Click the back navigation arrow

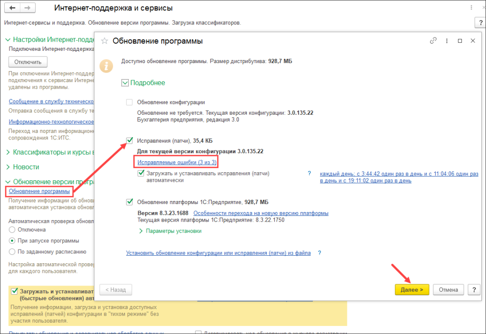coord(12,8)
